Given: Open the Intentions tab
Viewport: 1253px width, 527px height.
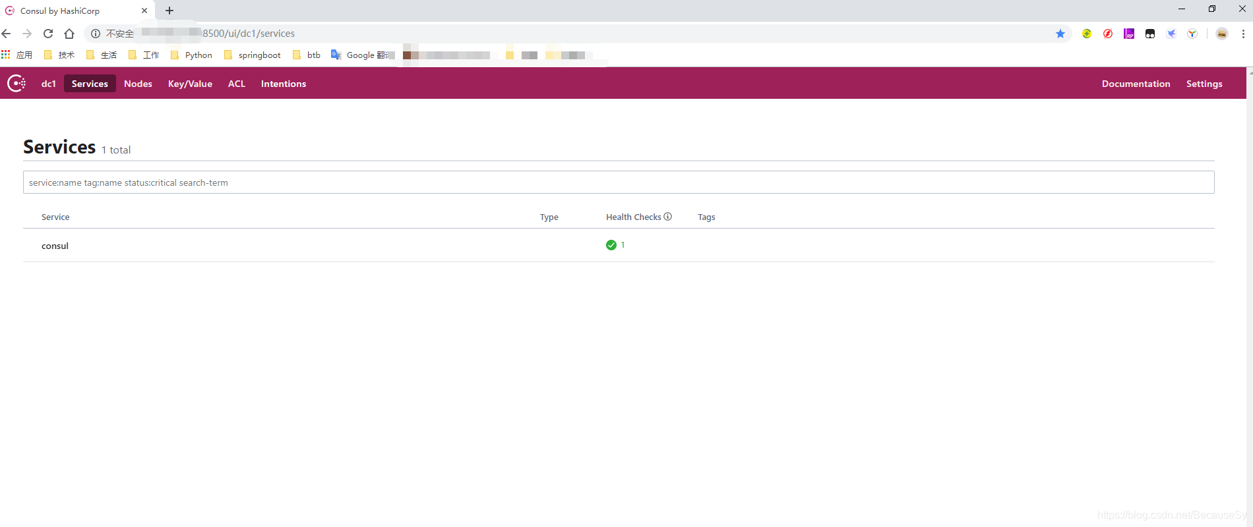Looking at the screenshot, I should point(284,84).
